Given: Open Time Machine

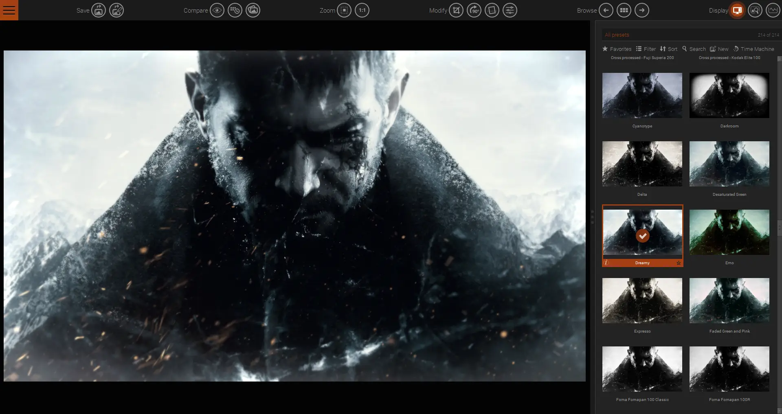Looking at the screenshot, I should [x=754, y=49].
